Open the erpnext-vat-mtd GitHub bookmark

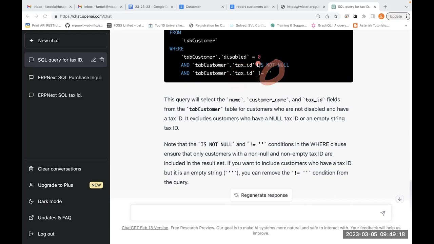point(84,25)
